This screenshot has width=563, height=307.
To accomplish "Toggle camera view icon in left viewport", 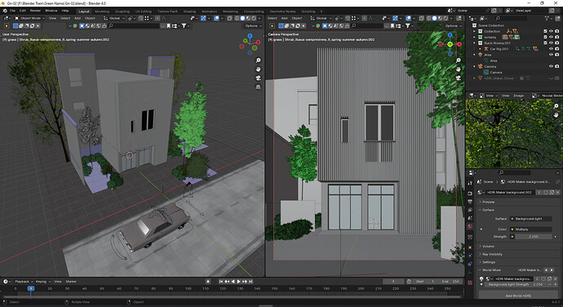I will click(x=258, y=78).
